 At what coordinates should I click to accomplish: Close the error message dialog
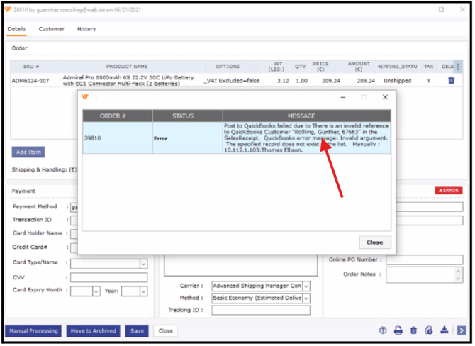point(374,242)
